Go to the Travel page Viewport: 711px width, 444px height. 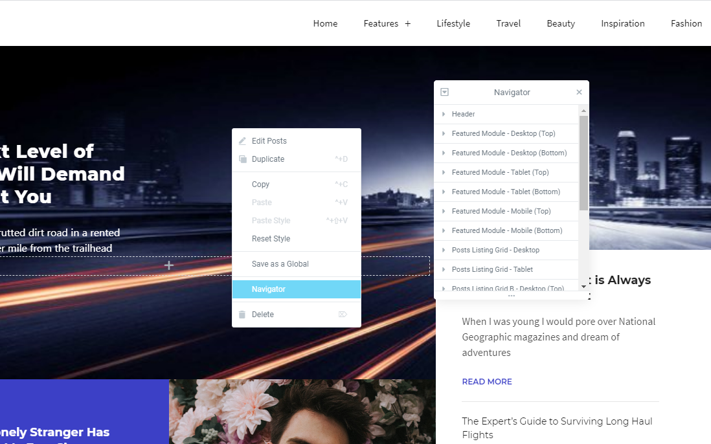pyautogui.click(x=508, y=23)
